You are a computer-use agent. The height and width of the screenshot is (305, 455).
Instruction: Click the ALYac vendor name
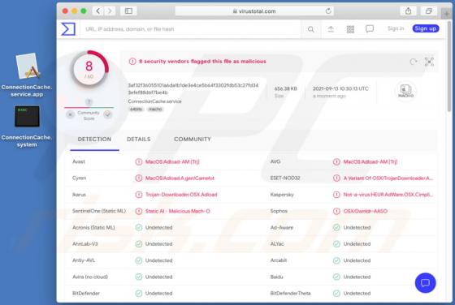point(277,244)
